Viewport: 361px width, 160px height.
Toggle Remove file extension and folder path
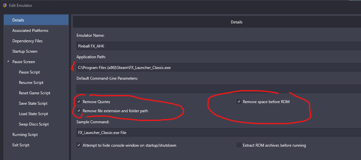pyautogui.click(x=79, y=111)
